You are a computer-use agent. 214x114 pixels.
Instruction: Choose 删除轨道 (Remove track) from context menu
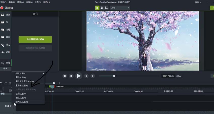click(28, 77)
